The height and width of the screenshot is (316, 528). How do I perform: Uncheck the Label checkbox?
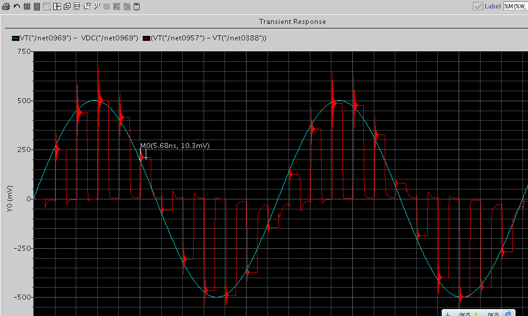point(478,6)
